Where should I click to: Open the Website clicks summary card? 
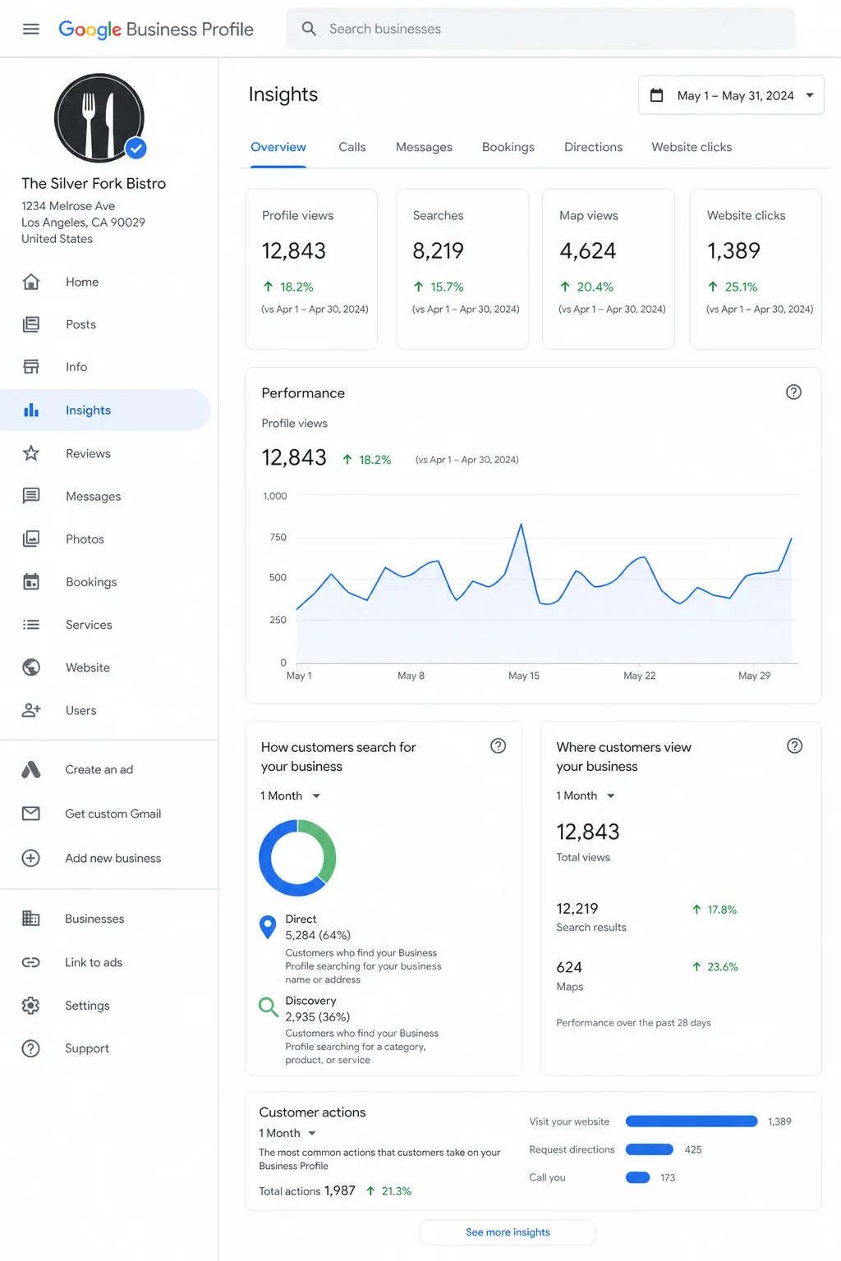tap(756, 269)
